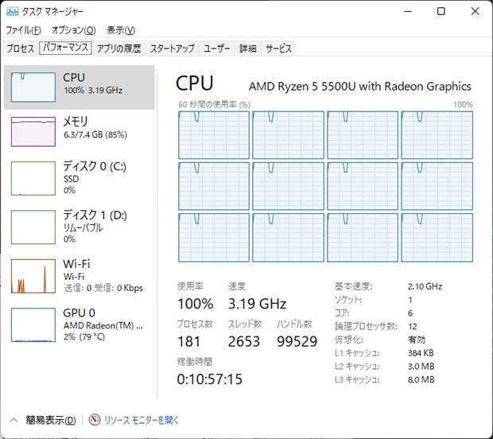Viewport: 493px width, 439px height.
Task: Select the Wi-Fi activity graph thumbnail
Action: pos(33,275)
